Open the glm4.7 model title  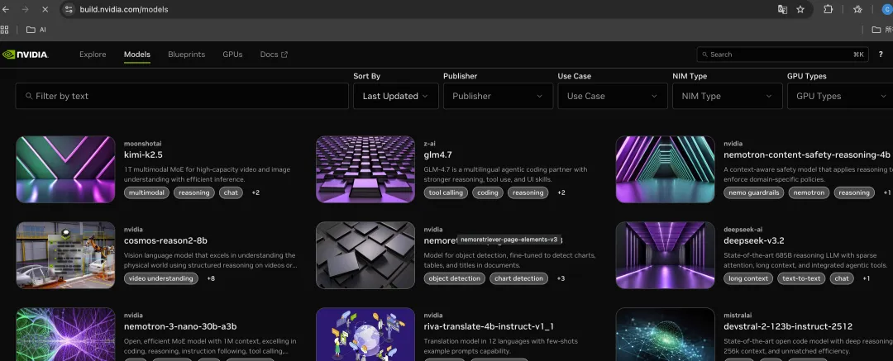pyautogui.click(x=438, y=154)
